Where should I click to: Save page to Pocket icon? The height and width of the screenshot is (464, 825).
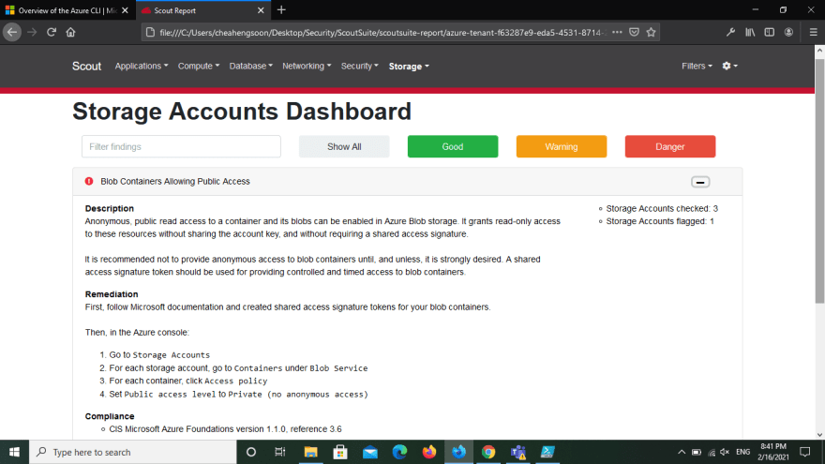pyautogui.click(x=634, y=33)
